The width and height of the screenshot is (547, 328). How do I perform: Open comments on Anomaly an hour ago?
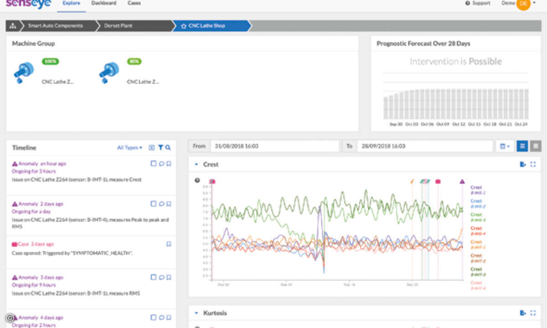point(161,164)
